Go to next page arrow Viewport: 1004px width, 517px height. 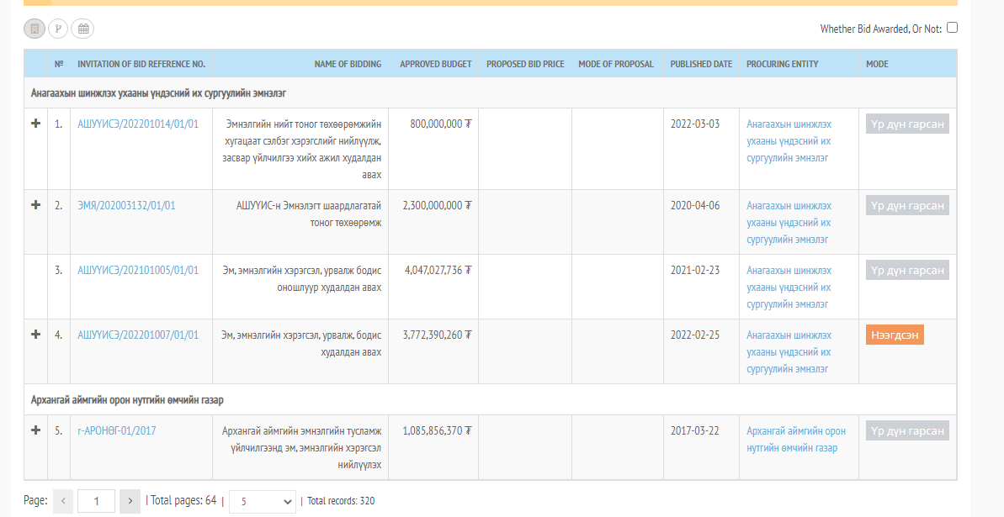130,501
